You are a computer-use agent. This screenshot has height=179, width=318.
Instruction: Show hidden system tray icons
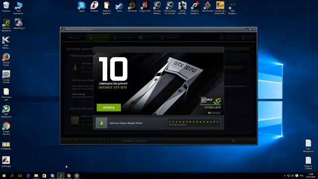[285, 176]
